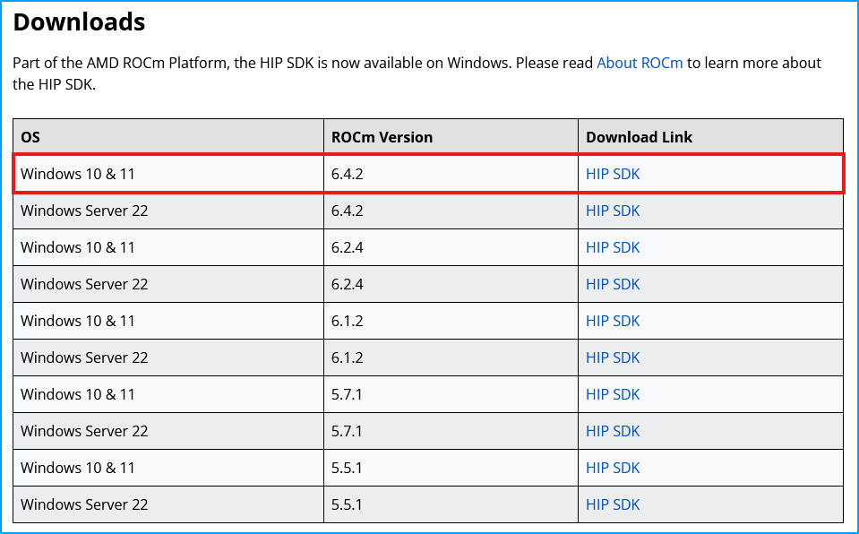Download HIP SDK 6.4.2 for Windows 10 & 11
The width and height of the screenshot is (859, 534).
[613, 174]
